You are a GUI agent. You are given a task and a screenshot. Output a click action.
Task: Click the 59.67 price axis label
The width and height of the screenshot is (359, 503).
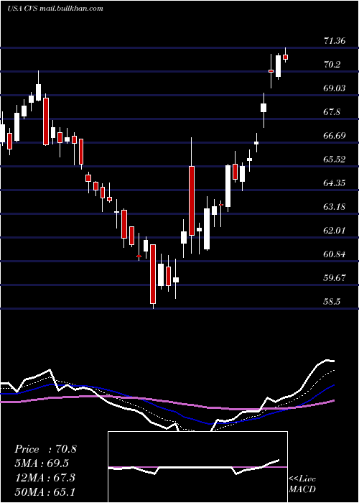[335, 278]
